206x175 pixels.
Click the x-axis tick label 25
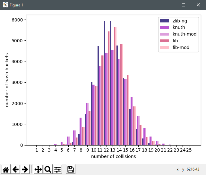[189, 150]
